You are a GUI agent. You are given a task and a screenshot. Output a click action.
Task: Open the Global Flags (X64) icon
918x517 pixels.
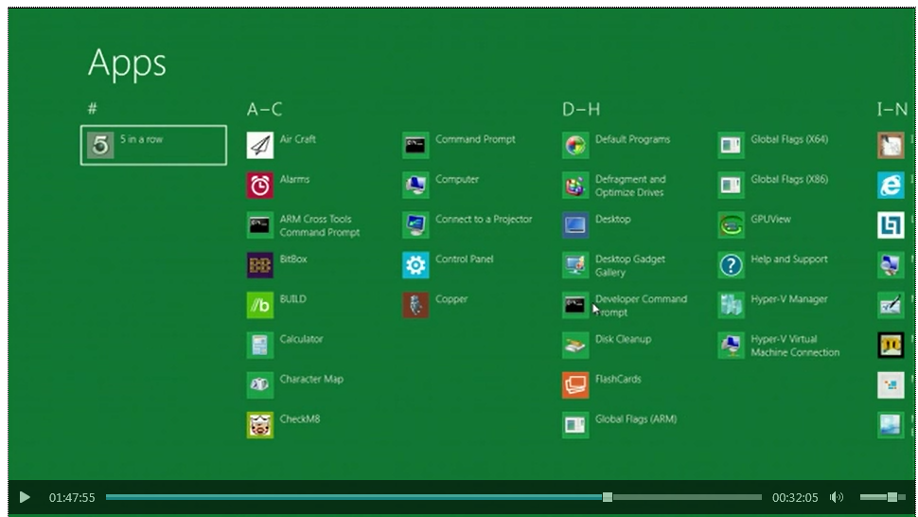(732, 145)
